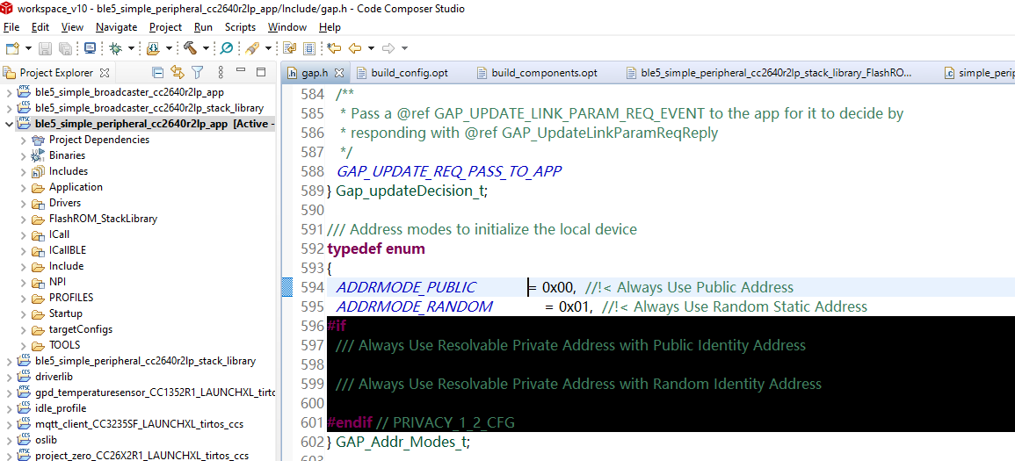1015x461 pixels.
Task: Click the folder with braces toolbar icon
Action: tap(154, 48)
